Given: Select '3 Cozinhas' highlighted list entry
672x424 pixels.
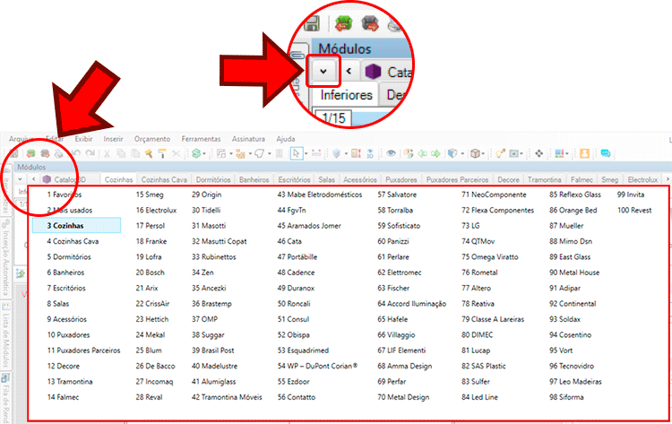Looking at the screenshot, I should tap(77, 226).
